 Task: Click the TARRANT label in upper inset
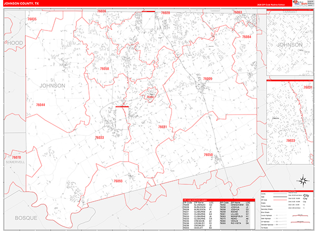coord(290,12)
